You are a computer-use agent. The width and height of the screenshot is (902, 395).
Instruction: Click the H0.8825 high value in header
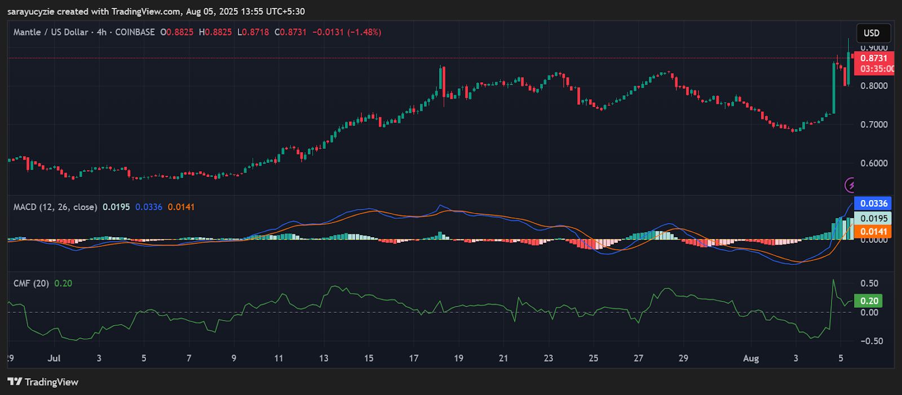[215, 32]
